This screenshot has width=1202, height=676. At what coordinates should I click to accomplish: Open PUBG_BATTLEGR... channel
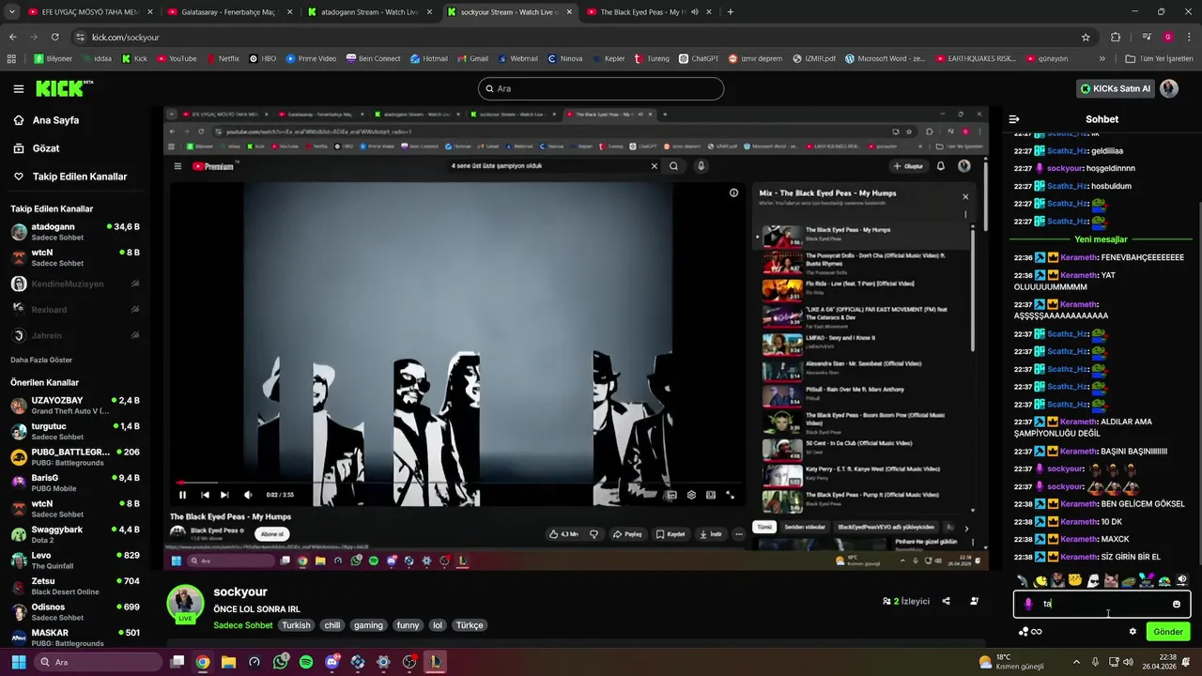75,457
